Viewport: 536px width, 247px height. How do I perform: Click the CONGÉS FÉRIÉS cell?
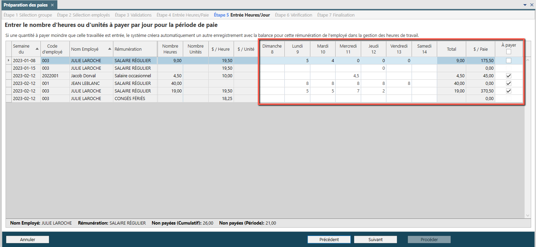pyautogui.click(x=135, y=99)
